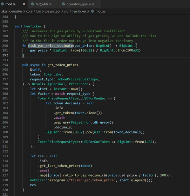
Task: Open the fee_ticker breadcrumb folder
Action: click(79, 11)
